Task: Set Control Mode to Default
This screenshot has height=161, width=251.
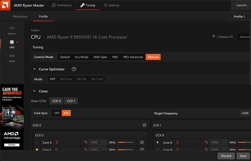Action: (x=65, y=57)
